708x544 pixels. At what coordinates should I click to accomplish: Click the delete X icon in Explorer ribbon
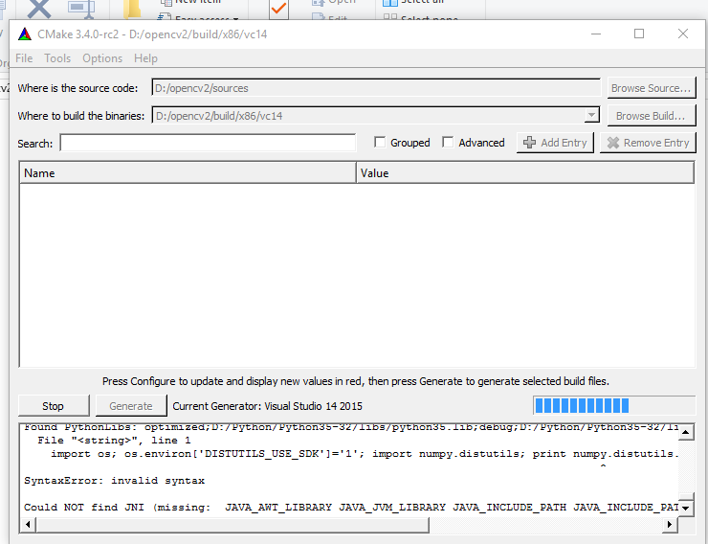[39, 9]
